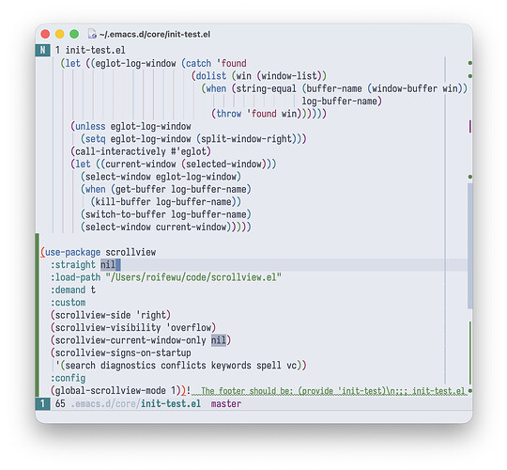Click line number 65 in modeline
Screen dimensions: 507x470
click(x=60, y=404)
